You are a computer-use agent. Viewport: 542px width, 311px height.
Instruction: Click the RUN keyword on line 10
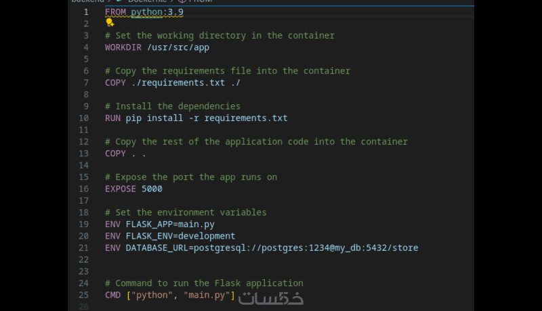(112, 118)
